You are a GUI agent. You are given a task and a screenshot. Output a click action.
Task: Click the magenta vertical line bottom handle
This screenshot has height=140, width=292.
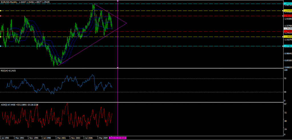click(118, 68)
